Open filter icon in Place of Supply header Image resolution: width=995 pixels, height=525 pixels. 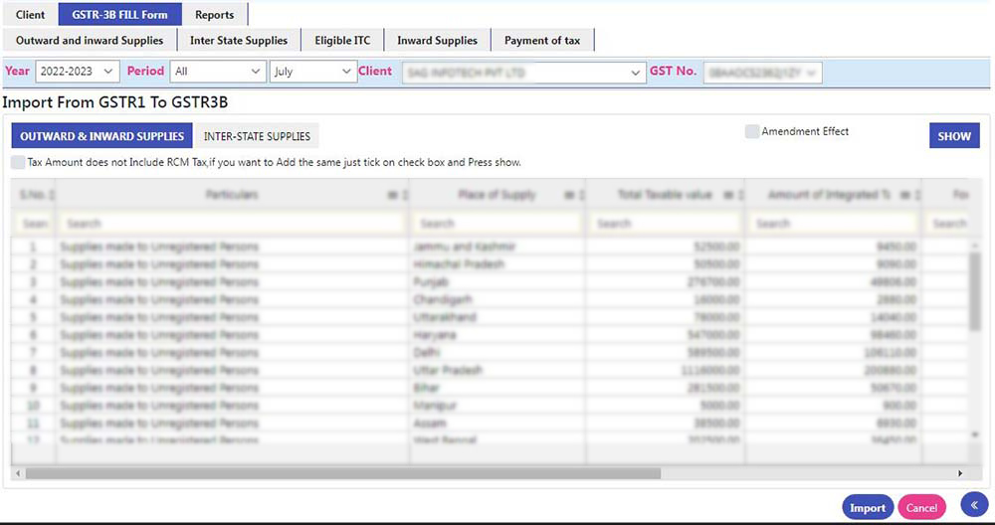(568, 196)
